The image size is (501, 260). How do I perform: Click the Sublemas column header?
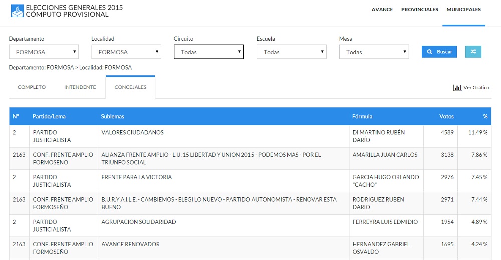112,116
